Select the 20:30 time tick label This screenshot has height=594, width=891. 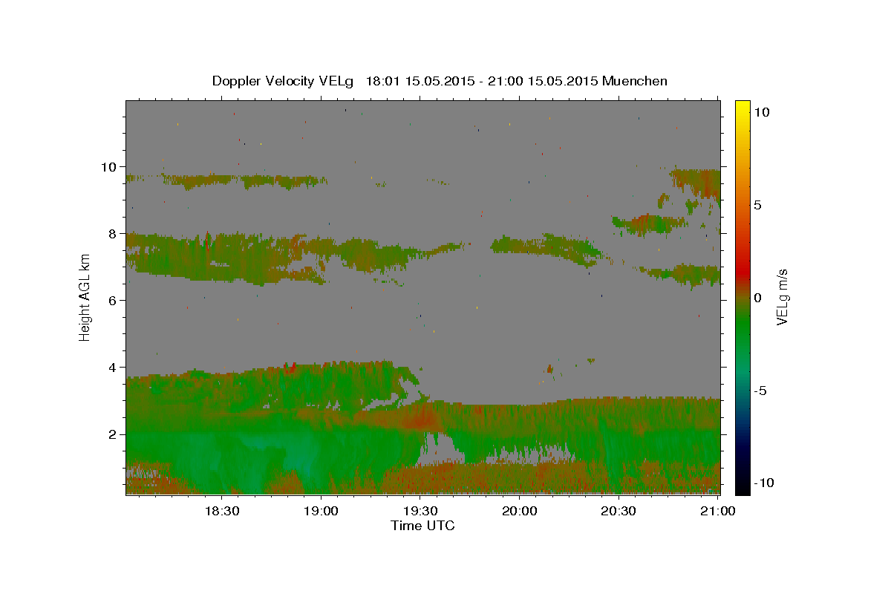[618, 511]
